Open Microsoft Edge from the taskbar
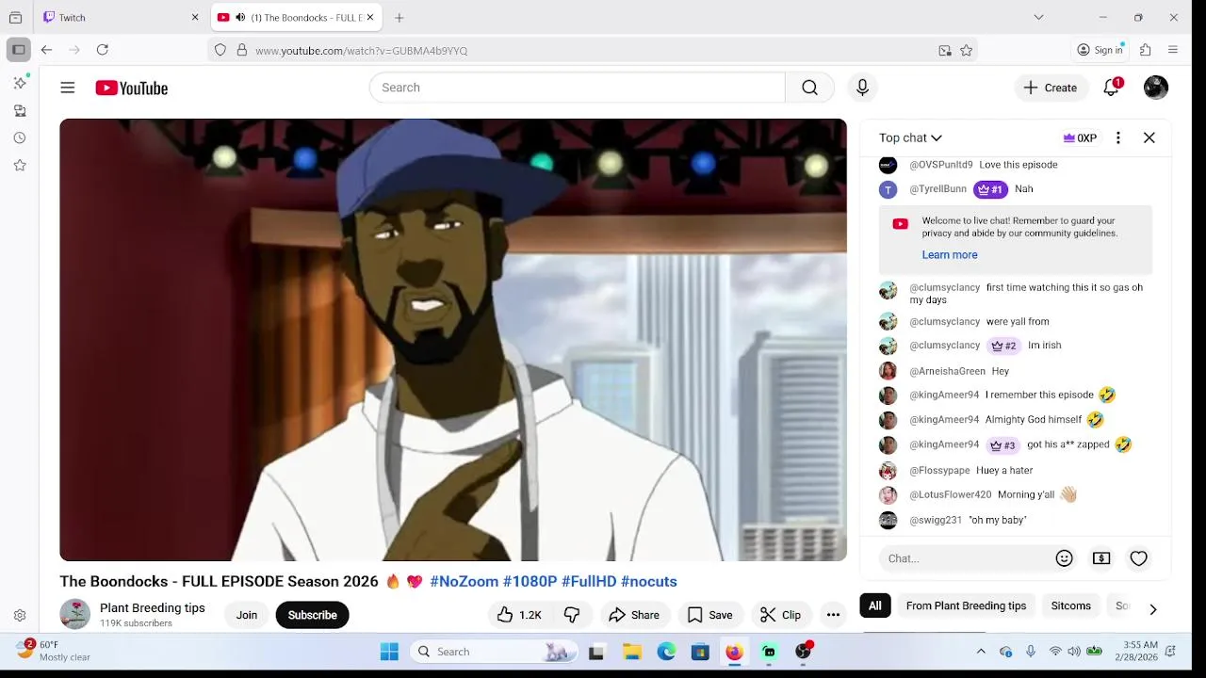Viewport: 1206px width, 678px height. [x=666, y=652]
